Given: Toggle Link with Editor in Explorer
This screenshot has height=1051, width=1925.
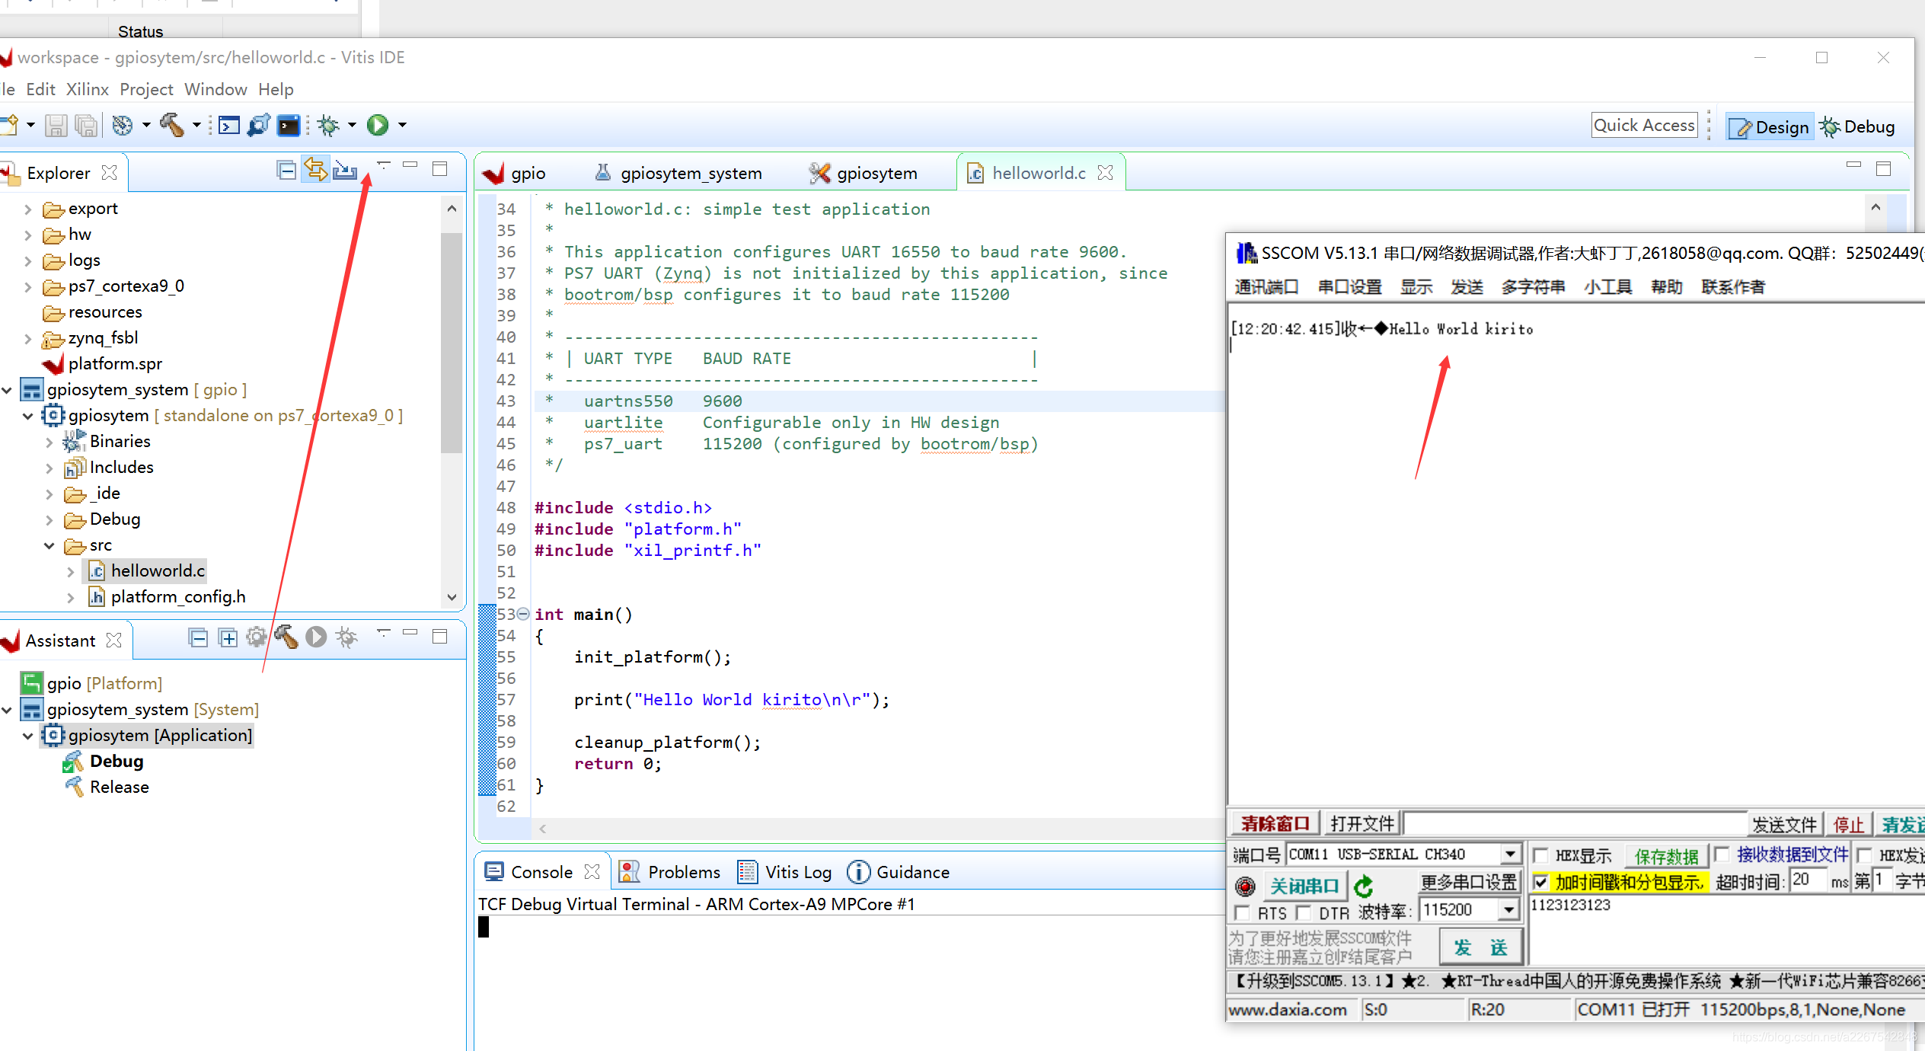Looking at the screenshot, I should (x=315, y=169).
